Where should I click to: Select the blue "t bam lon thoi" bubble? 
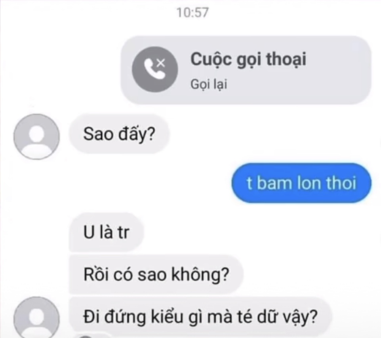pyautogui.click(x=301, y=183)
